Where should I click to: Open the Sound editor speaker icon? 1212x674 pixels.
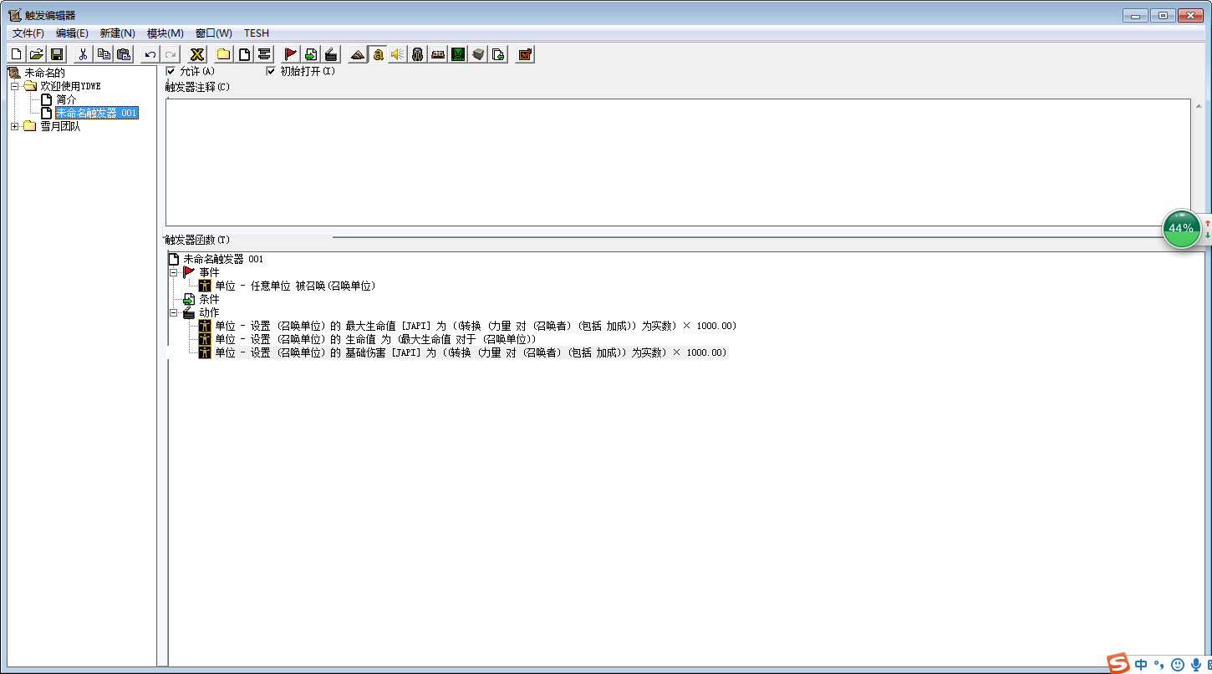(398, 54)
